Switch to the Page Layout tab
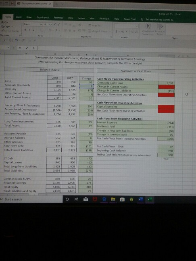The image size is (196, 261). pos(43,17)
